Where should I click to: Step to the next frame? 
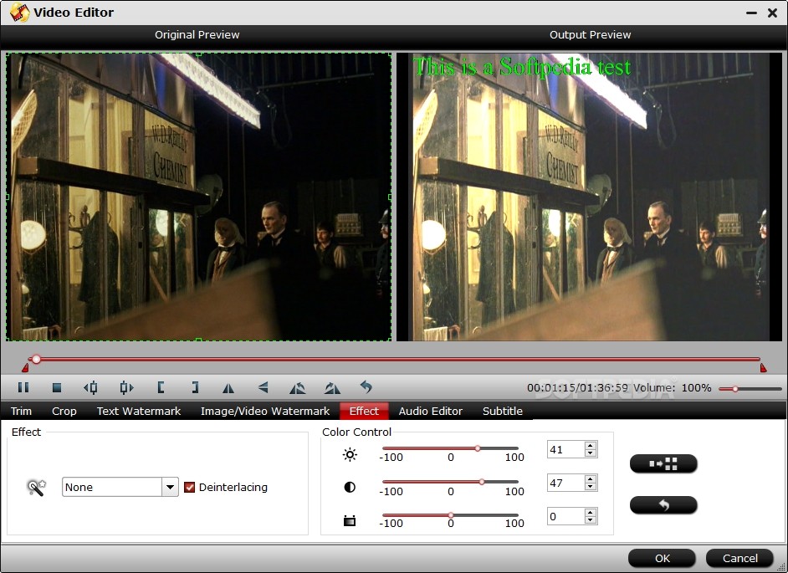(x=126, y=387)
